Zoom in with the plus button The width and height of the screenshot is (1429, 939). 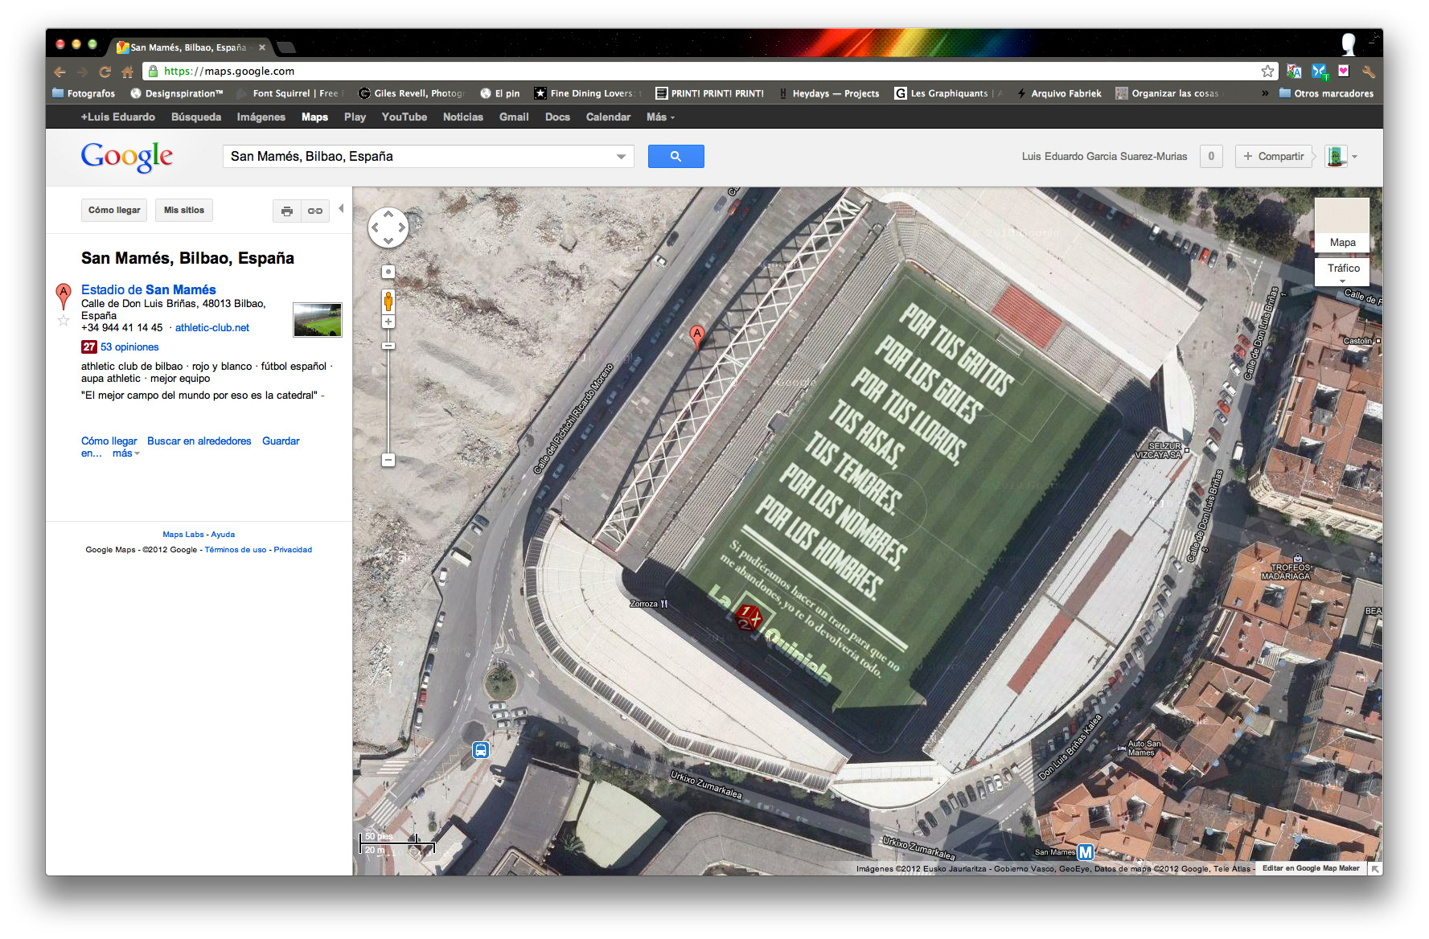pyautogui.click(x=388, y=322)
